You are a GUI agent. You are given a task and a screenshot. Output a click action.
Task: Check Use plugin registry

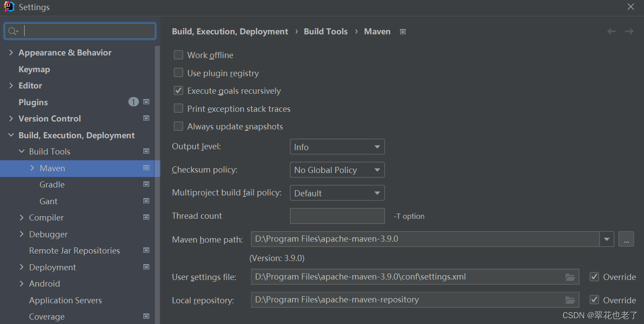(178, 73)
